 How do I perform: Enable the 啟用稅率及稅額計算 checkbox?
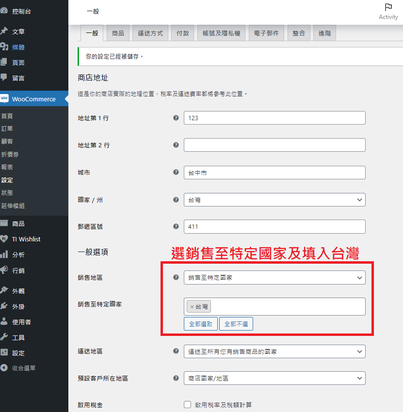click(x=188, y=405)
